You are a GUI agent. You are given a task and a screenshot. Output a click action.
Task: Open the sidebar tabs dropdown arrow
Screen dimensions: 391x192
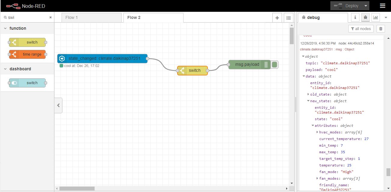pyautogui.click(x=386, y=17)
